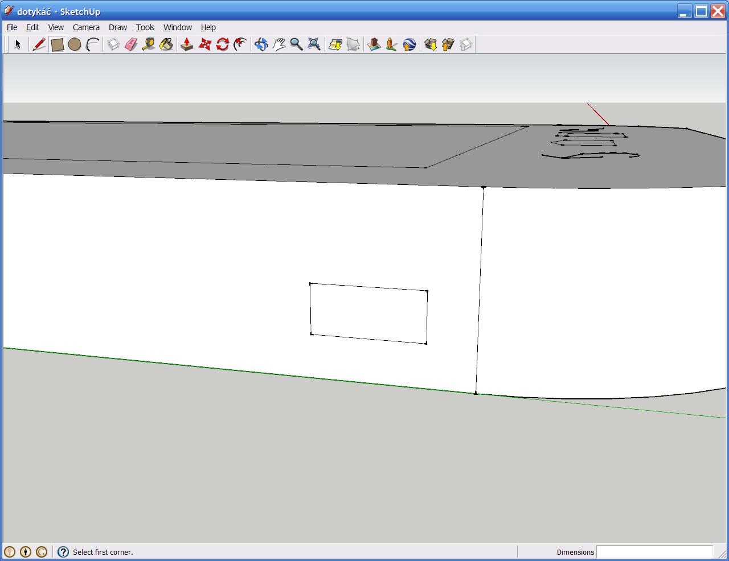The height and width of the screenshot is (561, 729).
Task: Select the pink Eraser tool
Action: coord(131,44)
